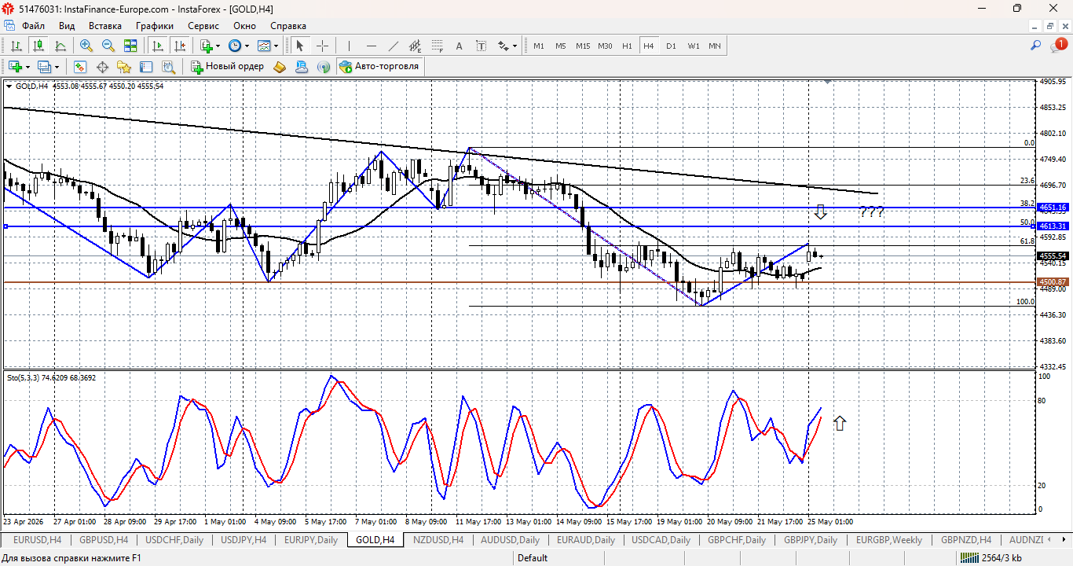Expand the templates dropdown arrow
The height and width of the screenshot is (566, 1073).
pos(276,46)
